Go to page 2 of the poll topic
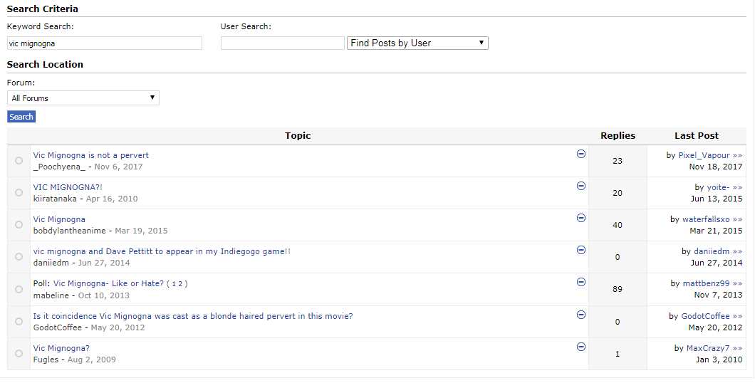 [181, 284]
